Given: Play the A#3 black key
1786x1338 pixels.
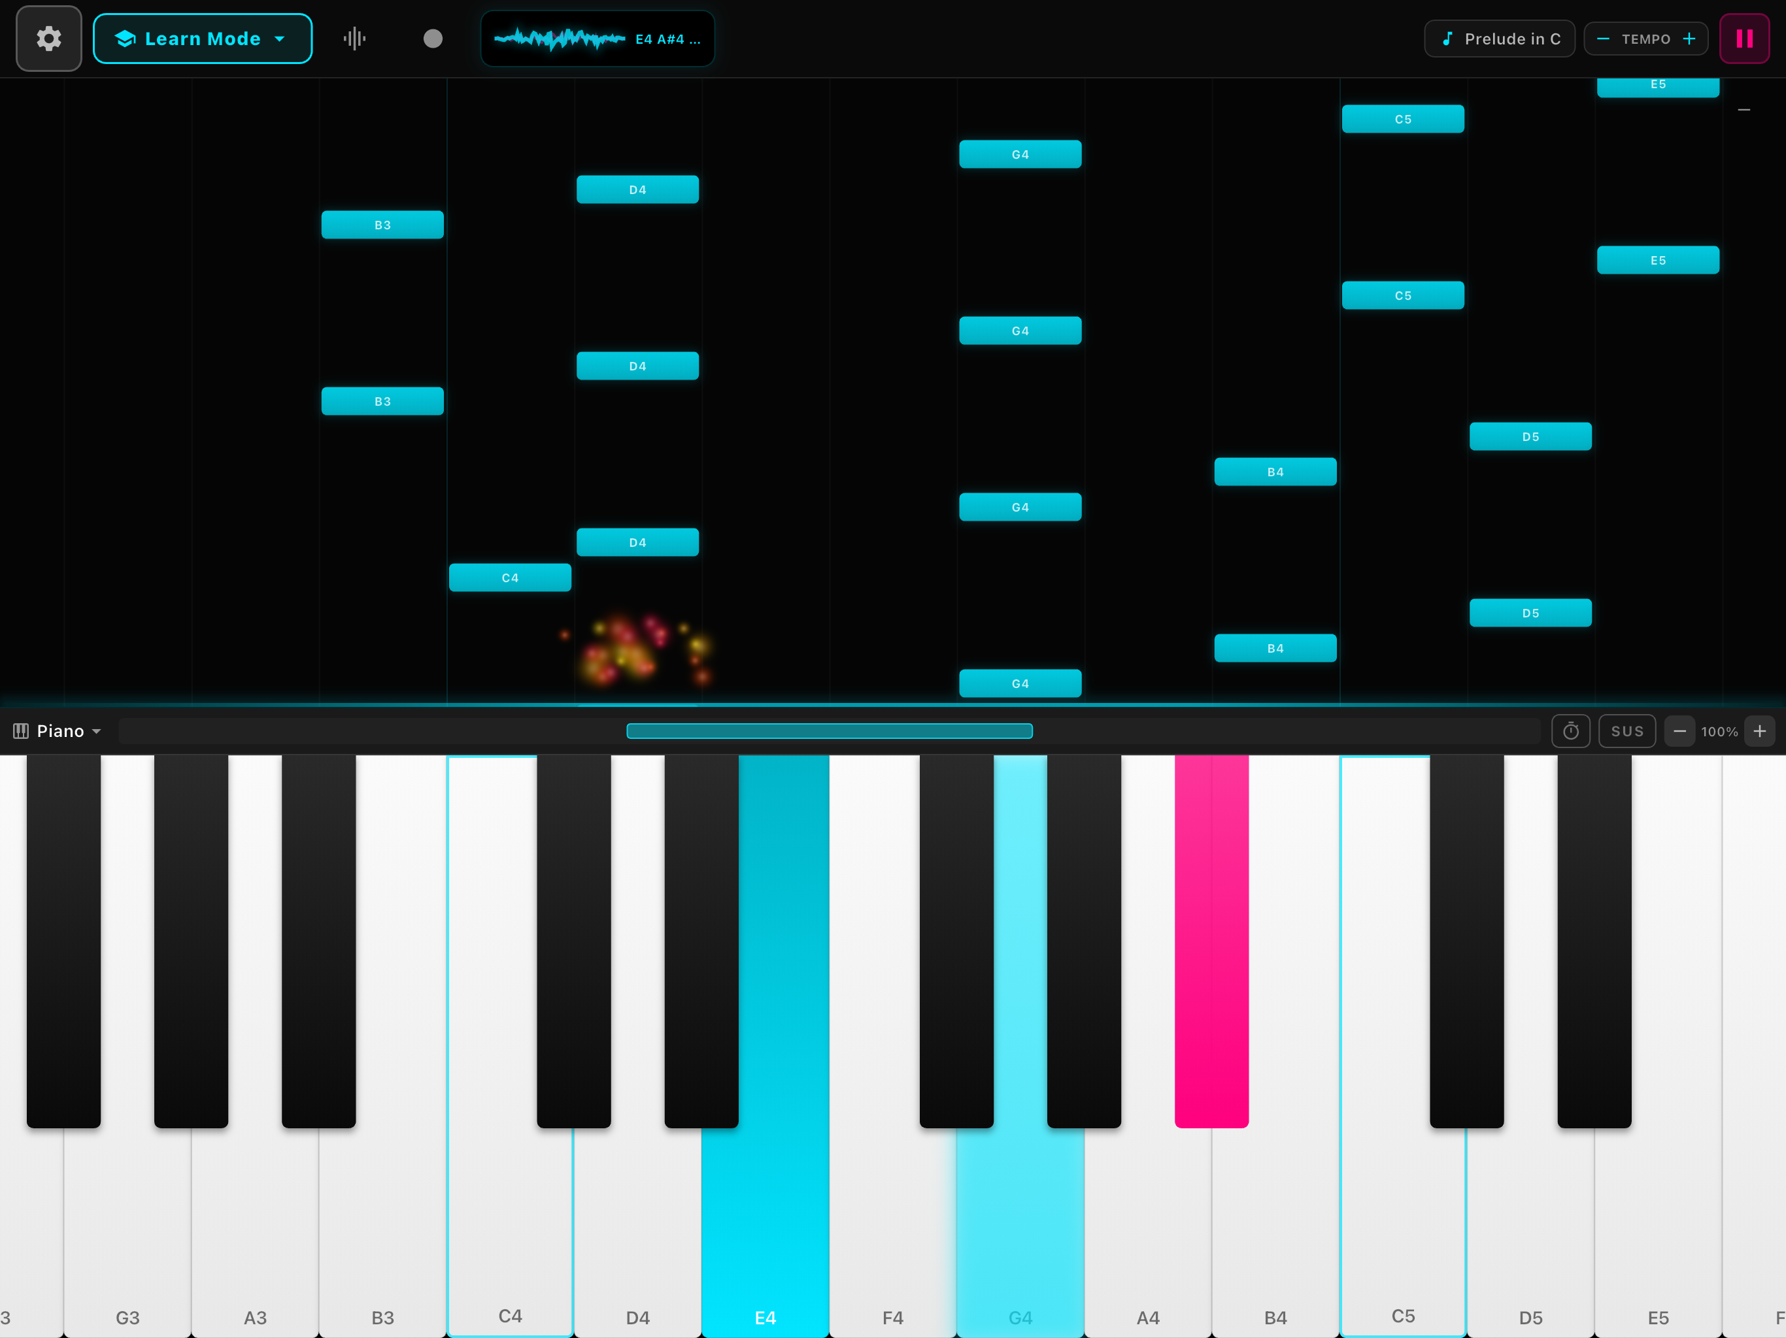Looking at the screenshot, I should point(319,941).
